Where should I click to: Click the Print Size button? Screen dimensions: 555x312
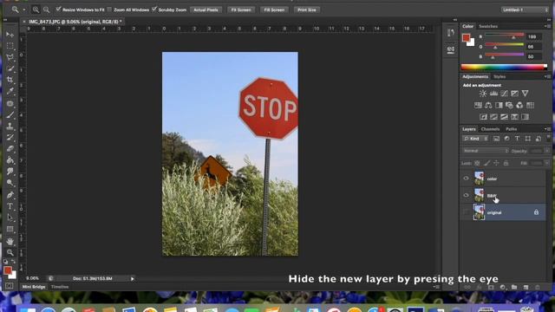tap(307, 10)
